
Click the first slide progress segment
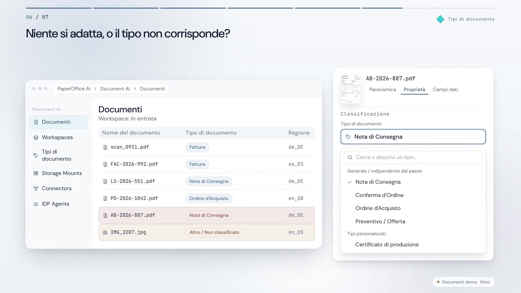click(x=59, y=8)
